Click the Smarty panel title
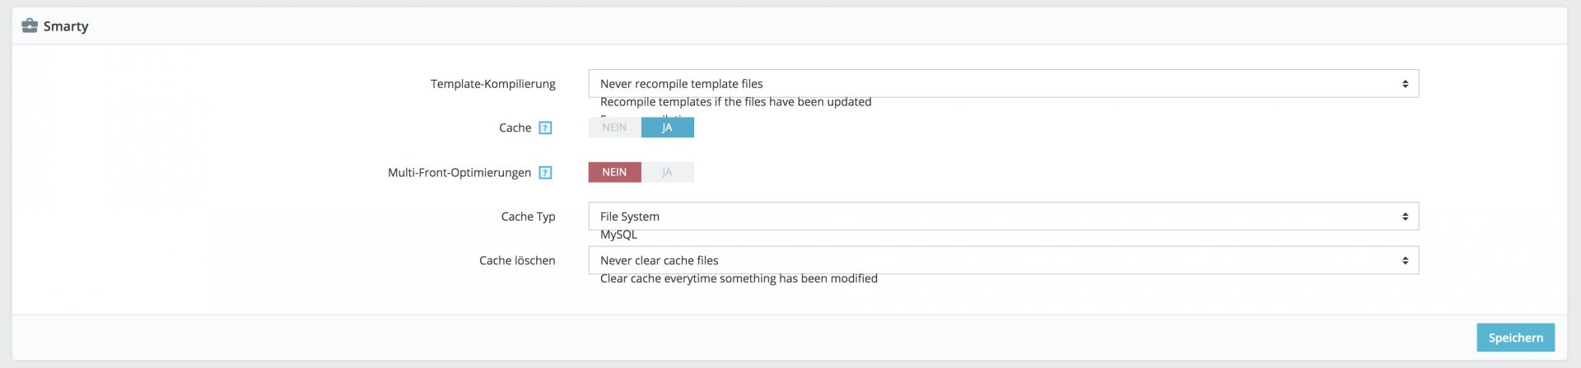This screenshot has height=368, width=1581. pyautogui.click(x=66, y=26)
